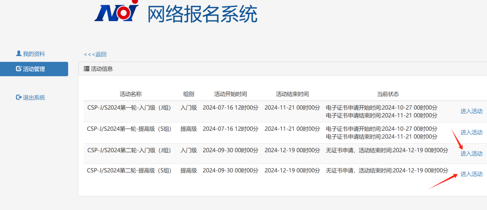This screenshot has width=487, height=210.
Task: Click 电子证书申请结束时间 in 第一轮-提高级 row
Action: point(381,137)
